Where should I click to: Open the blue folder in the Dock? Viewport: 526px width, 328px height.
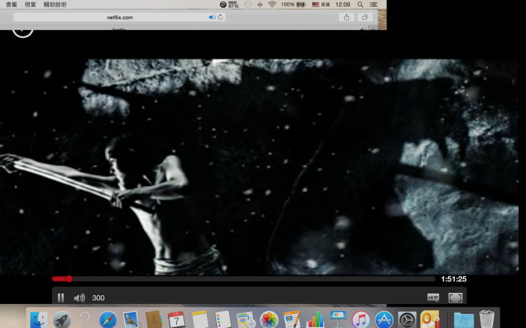[464, 320]
